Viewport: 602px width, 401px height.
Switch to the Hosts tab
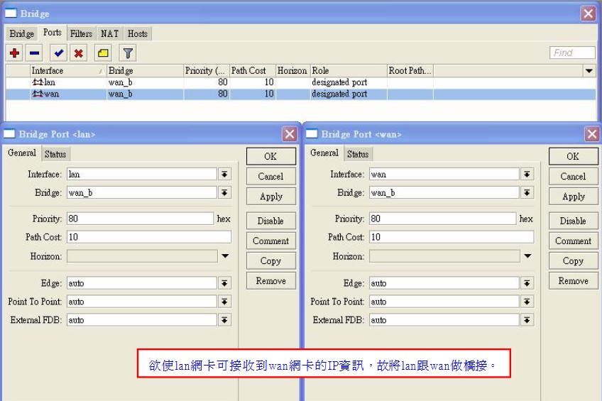[x=138, y=34]
